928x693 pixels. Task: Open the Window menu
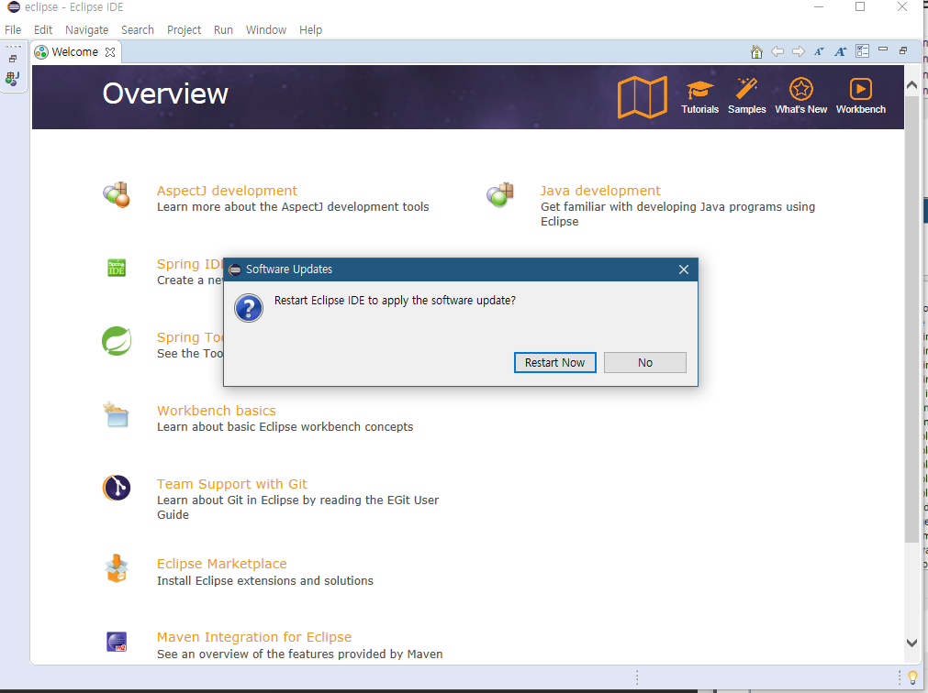[x=266, y=29]
